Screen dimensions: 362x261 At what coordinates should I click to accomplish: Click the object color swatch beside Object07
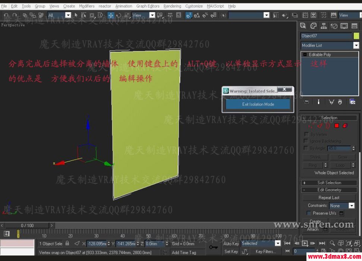357,35
